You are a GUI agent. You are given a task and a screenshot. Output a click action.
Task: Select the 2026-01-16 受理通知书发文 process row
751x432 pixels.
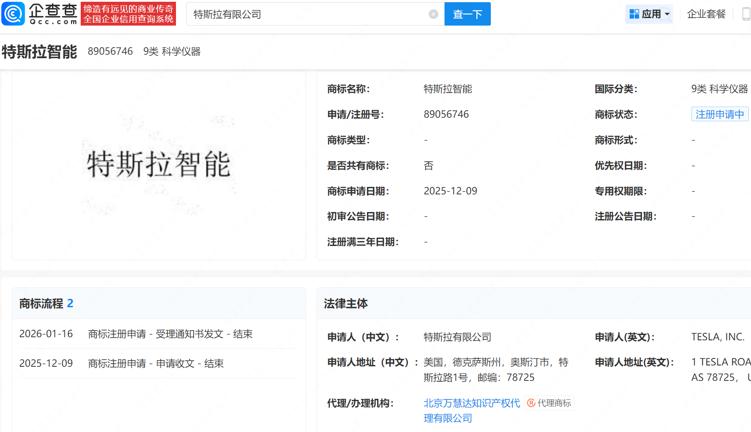(158, 334)
